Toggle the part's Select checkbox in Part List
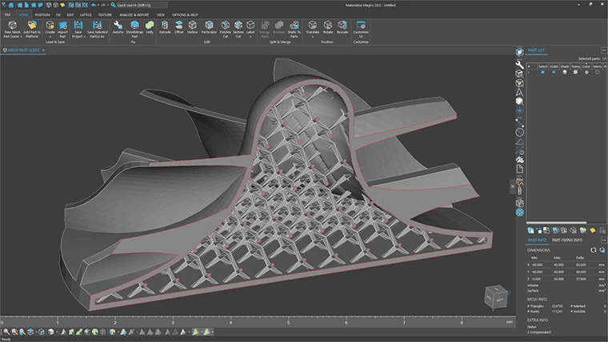Viewport: 608px width, 342px height. pyautogui.click(x=542, y=72)
